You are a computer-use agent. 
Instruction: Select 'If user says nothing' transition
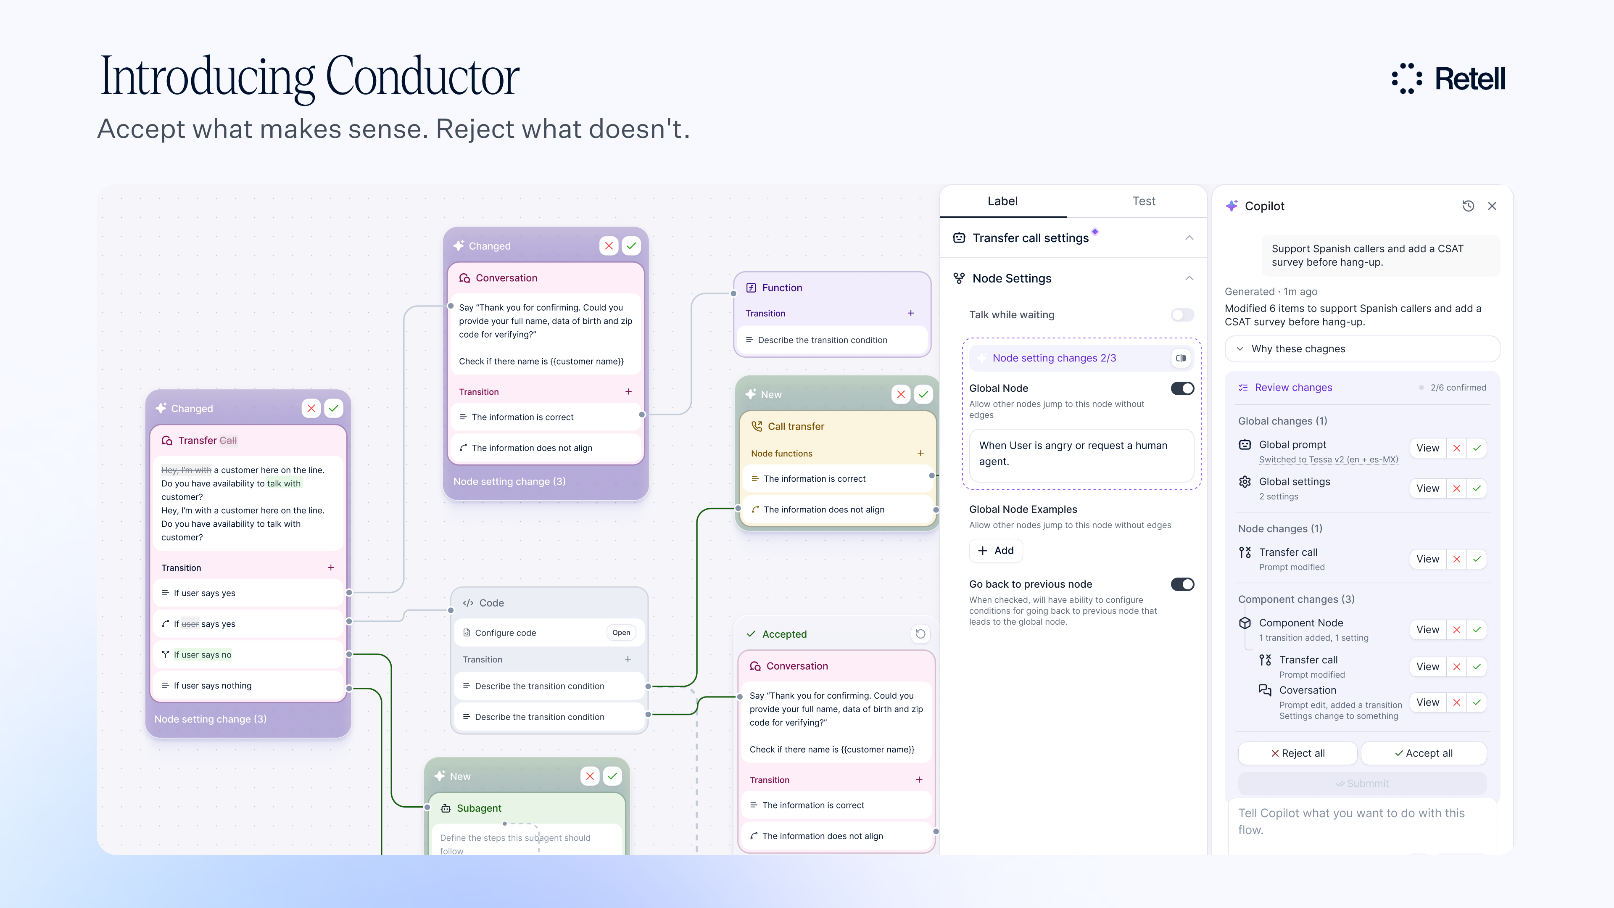coord(248,686)
